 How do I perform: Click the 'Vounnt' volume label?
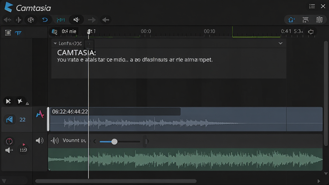pos(74,141)
